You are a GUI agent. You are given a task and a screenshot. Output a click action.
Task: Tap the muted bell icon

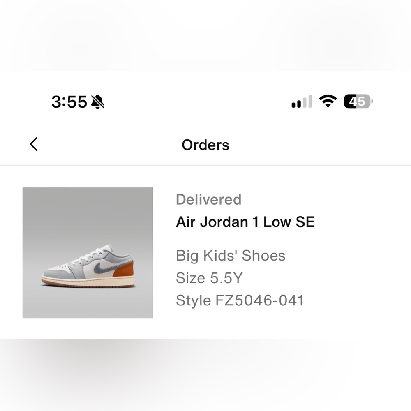(x=97, y=102)
